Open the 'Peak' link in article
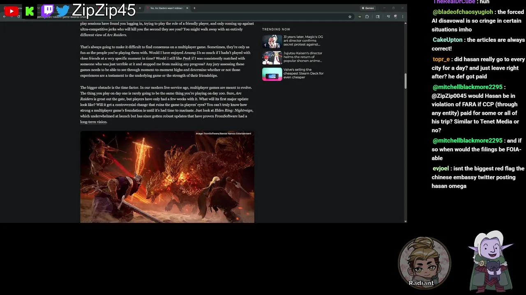Viewport: 526px width, 295px height. [x=187, y=58]
